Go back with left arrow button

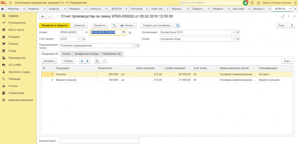[x=43, y=16]
